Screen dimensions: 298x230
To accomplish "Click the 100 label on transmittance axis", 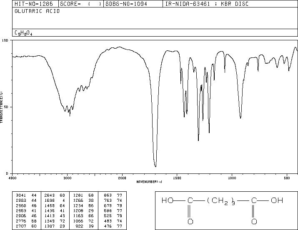I will click(x=5, y=40).
